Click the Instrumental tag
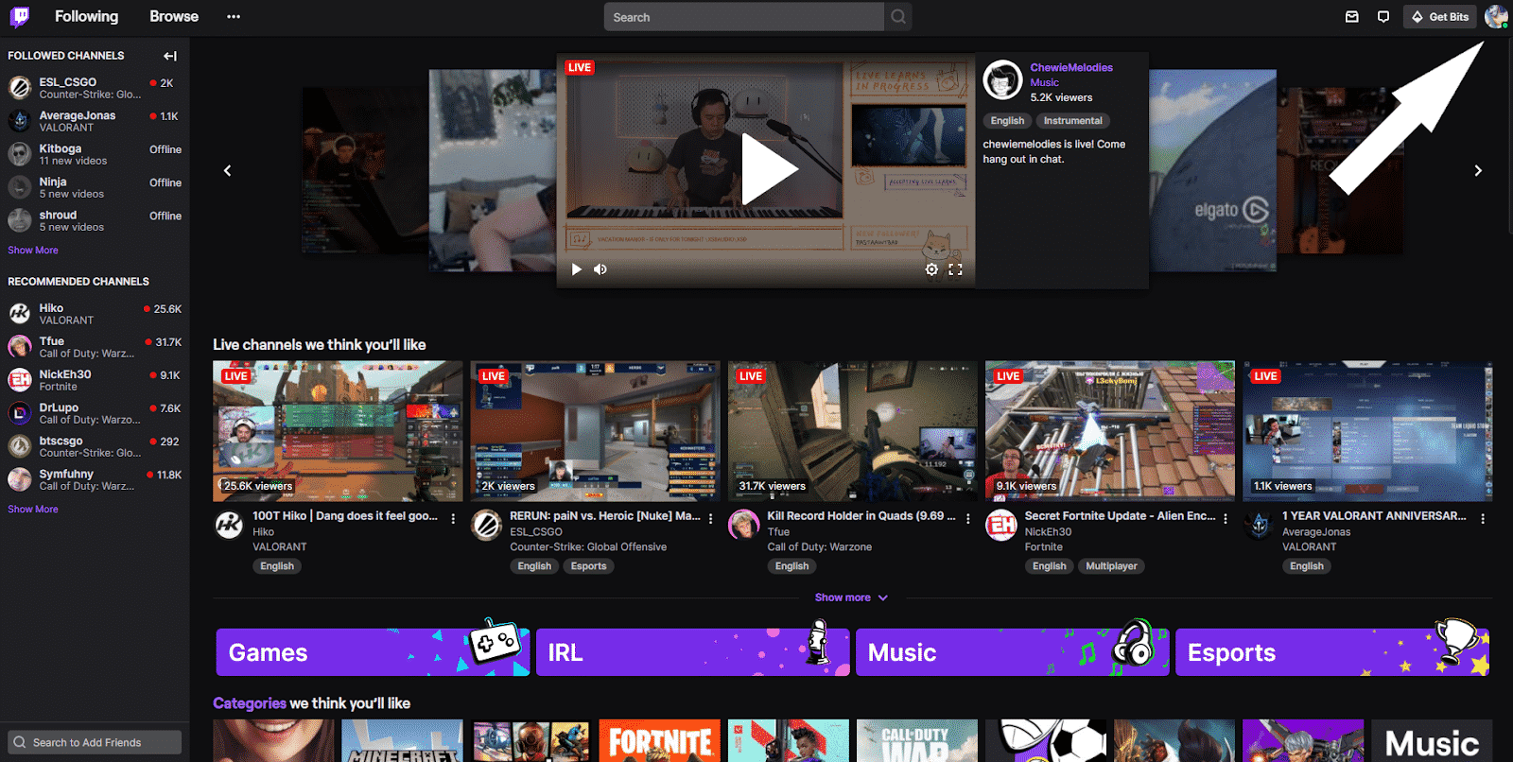 click(x=1072, y=121)
